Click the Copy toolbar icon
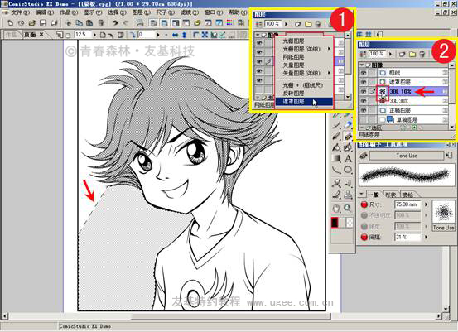458x332 pixels. click(80, 23)
